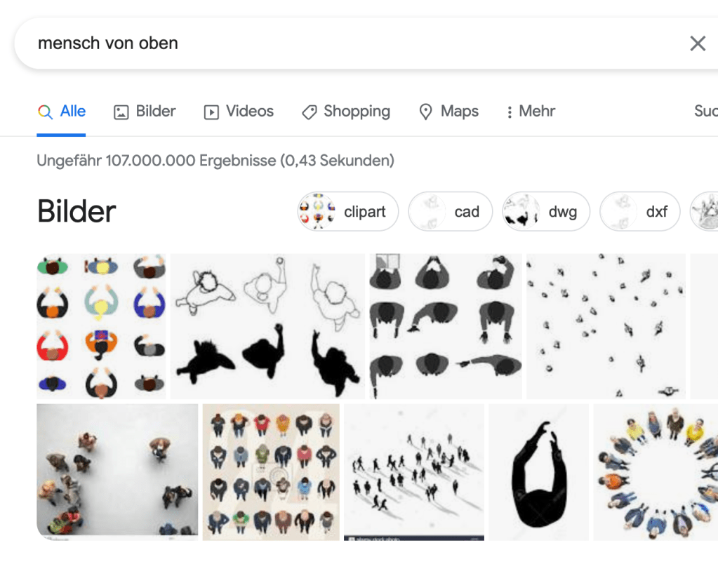Select the dxf filter chip
Screen dimensions: 718x564
(639, 212)
